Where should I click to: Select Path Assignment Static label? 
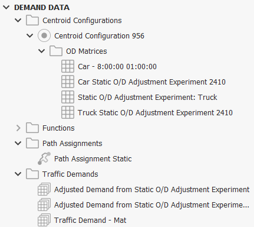click(93, 158)
